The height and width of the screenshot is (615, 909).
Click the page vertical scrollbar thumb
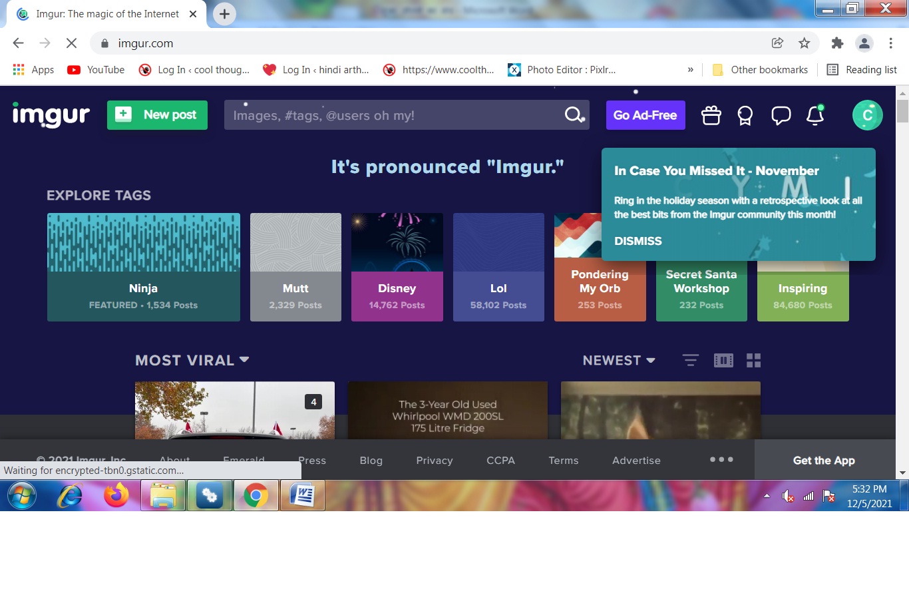pos(902,110)
